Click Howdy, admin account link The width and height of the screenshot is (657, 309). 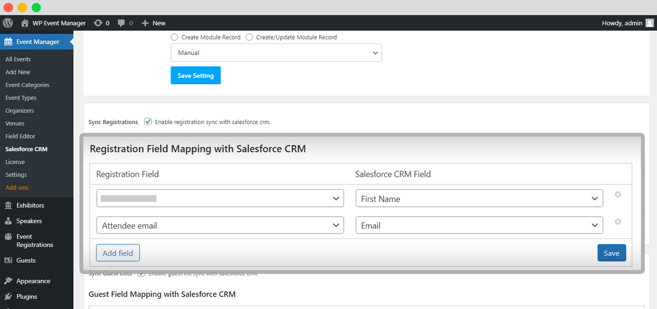tap(622, 23)
